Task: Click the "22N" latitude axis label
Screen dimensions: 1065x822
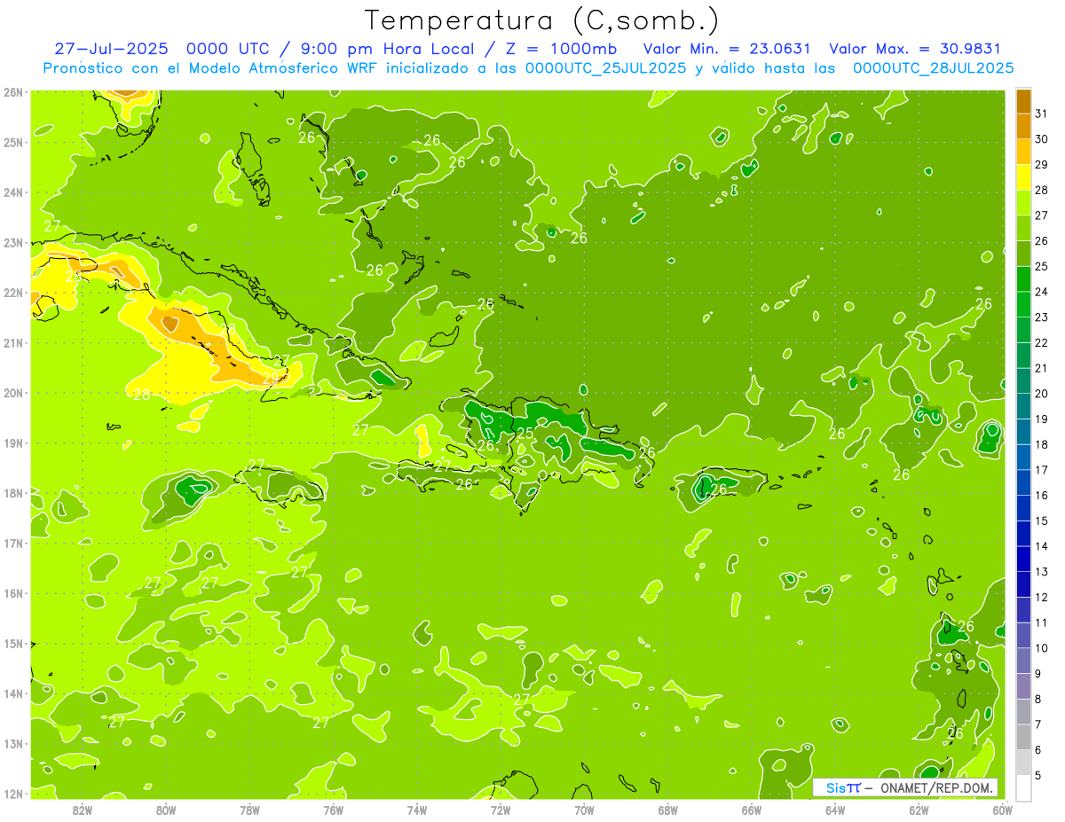Action: [x=13, y=293]
